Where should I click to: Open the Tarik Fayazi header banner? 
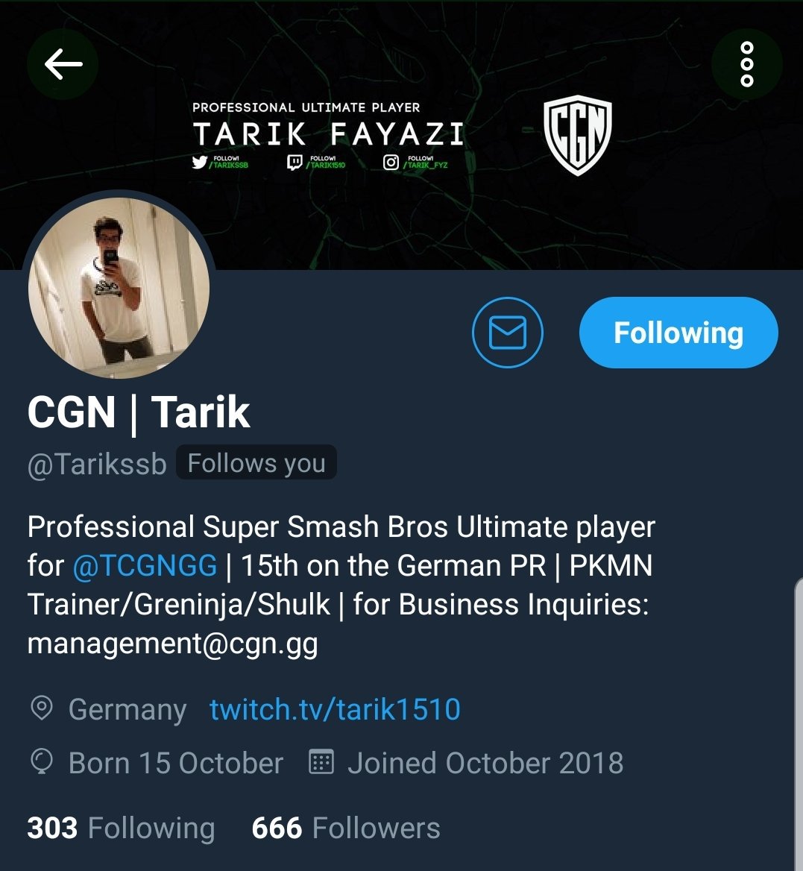[x=401, y=134]
